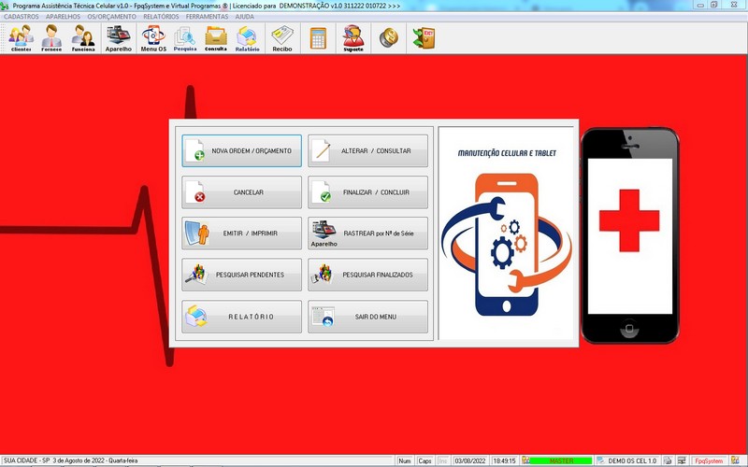
Task: Click NOVA ORDEM / ORÇAMENTO button
Action: click(x=241, y=150)
